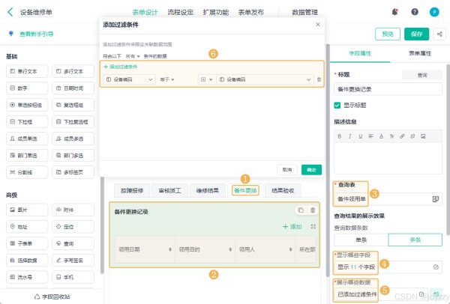Open the 故障报修 form tab

tap(132, 190)
